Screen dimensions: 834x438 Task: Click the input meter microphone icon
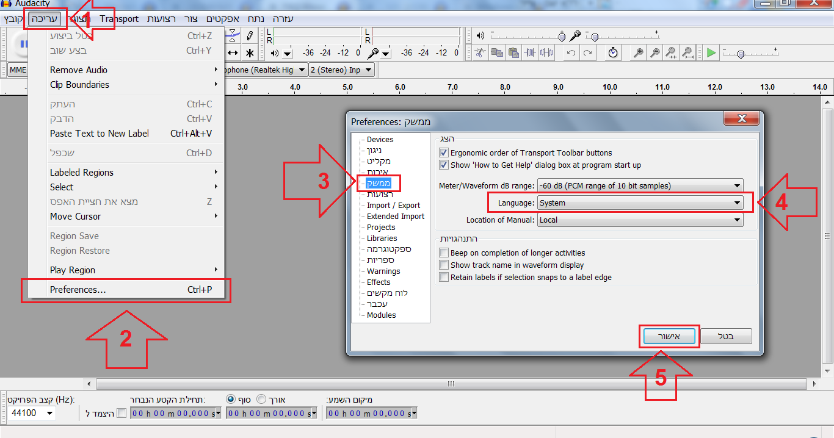coord(372,54)
